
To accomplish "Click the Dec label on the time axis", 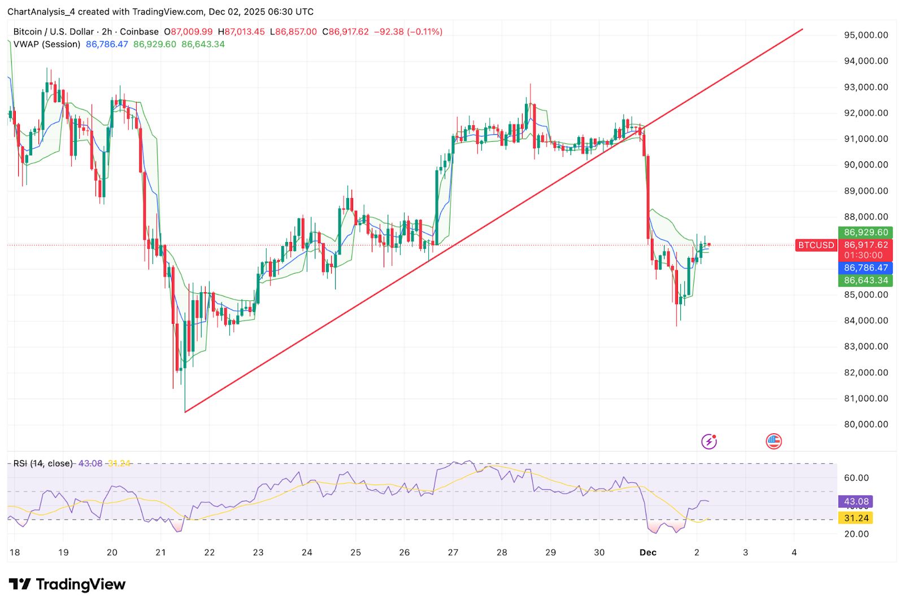I will [x=648, y=553].
